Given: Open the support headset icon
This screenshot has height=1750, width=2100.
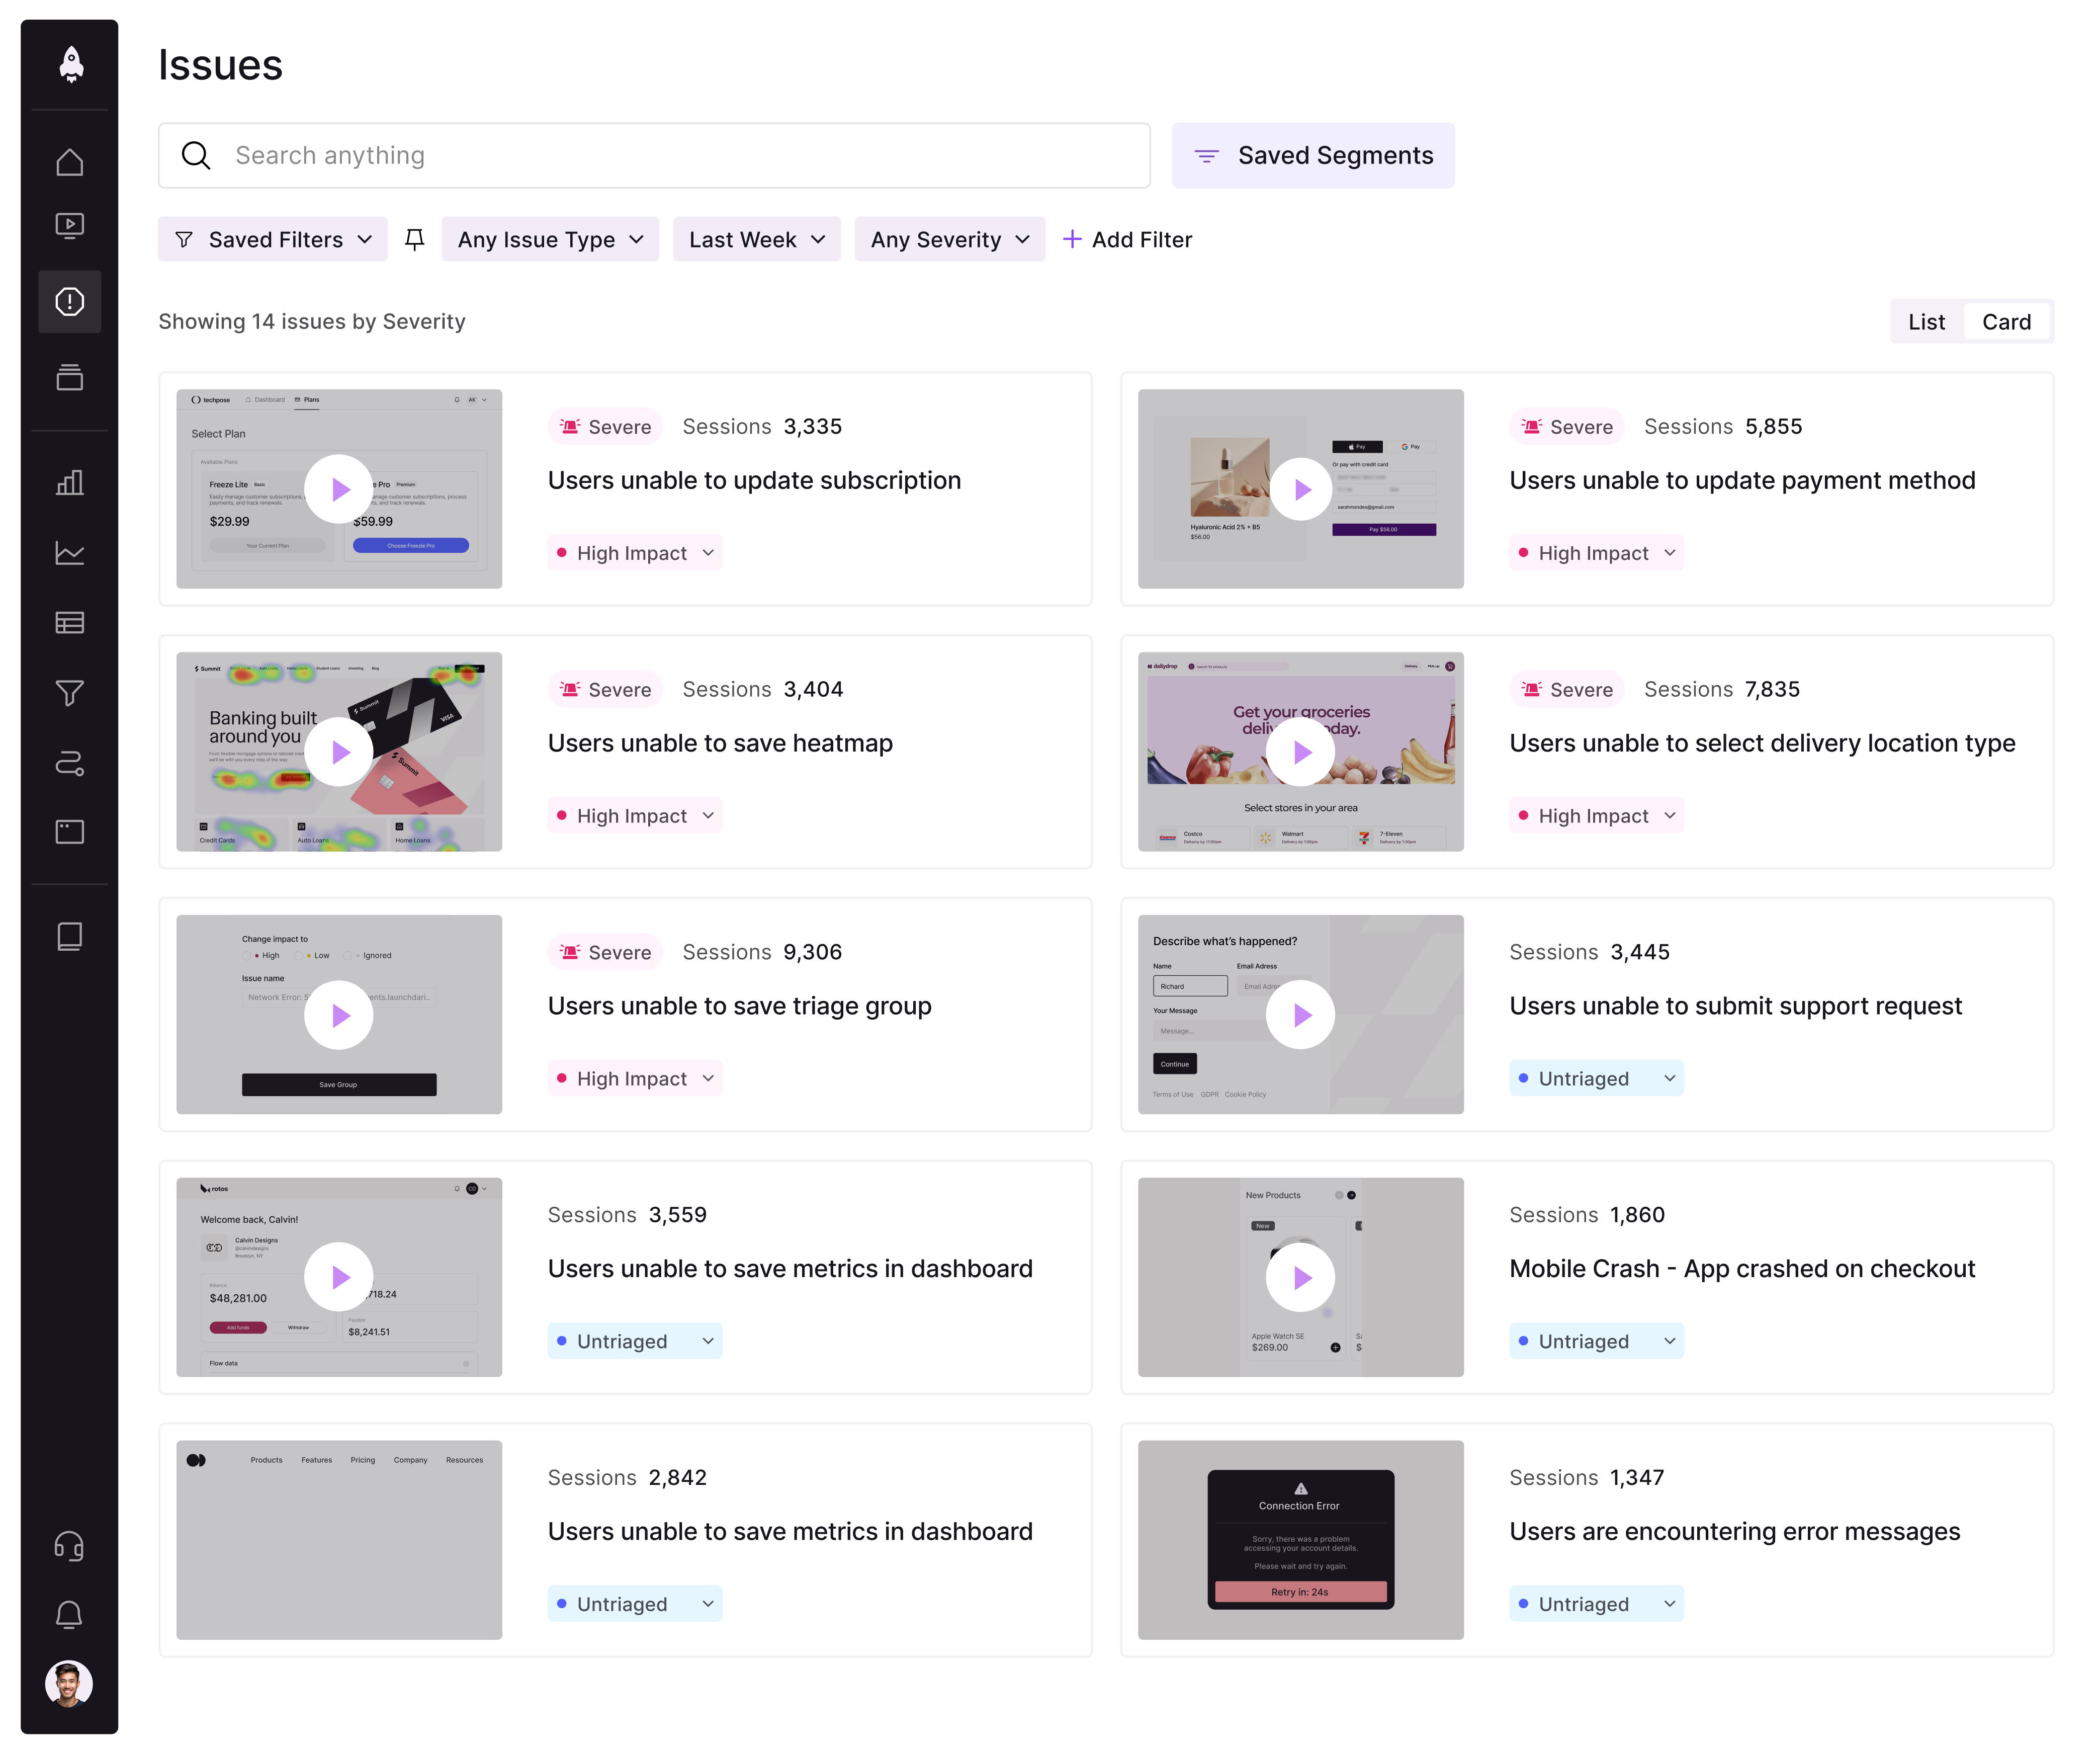Looking at the screenshot, I should pyautogui.click(x=69, y=1546).
